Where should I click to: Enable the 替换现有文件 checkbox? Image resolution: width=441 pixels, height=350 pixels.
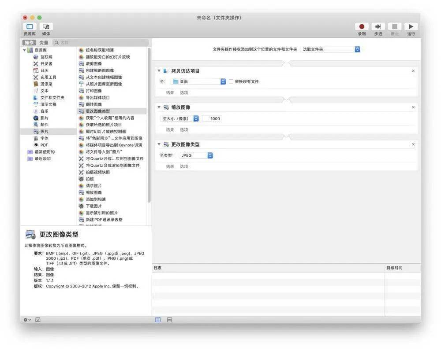(x=231, y=81)
